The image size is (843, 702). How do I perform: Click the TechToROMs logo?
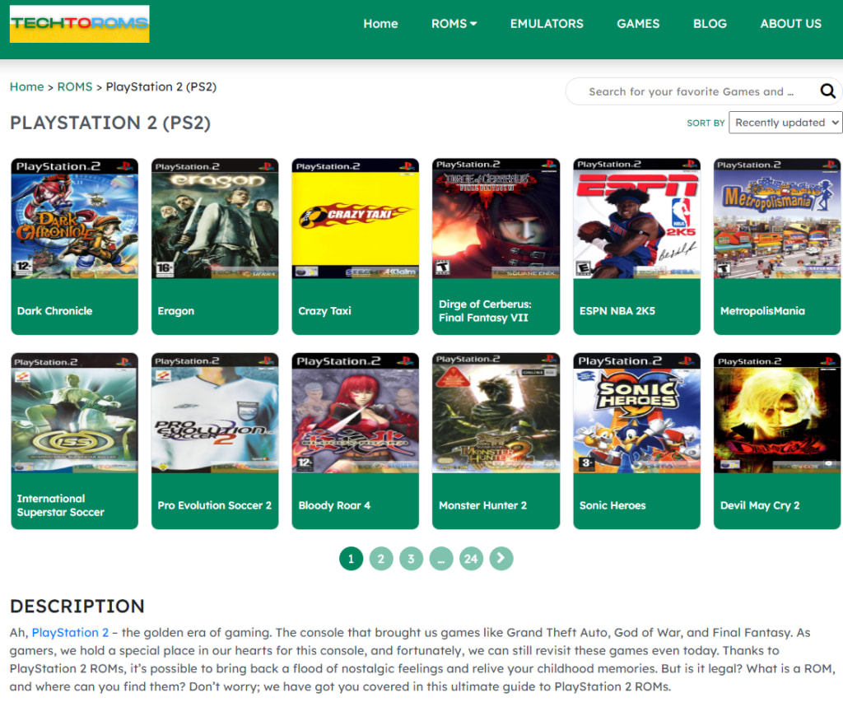point(80,24)
